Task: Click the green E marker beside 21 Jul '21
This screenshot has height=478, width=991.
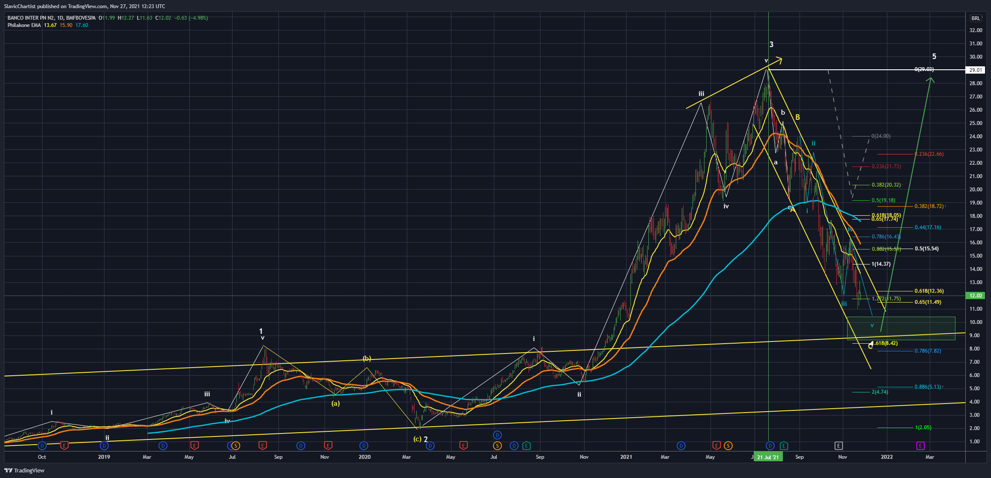Action: (x=783, y=446)
